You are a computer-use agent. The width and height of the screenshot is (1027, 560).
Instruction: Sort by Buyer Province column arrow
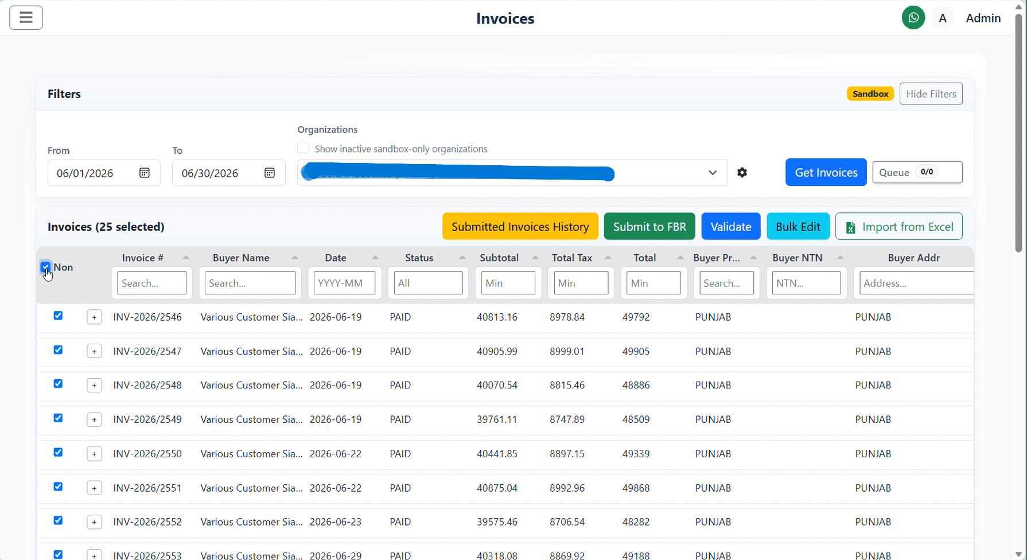[x=754, y=258]
